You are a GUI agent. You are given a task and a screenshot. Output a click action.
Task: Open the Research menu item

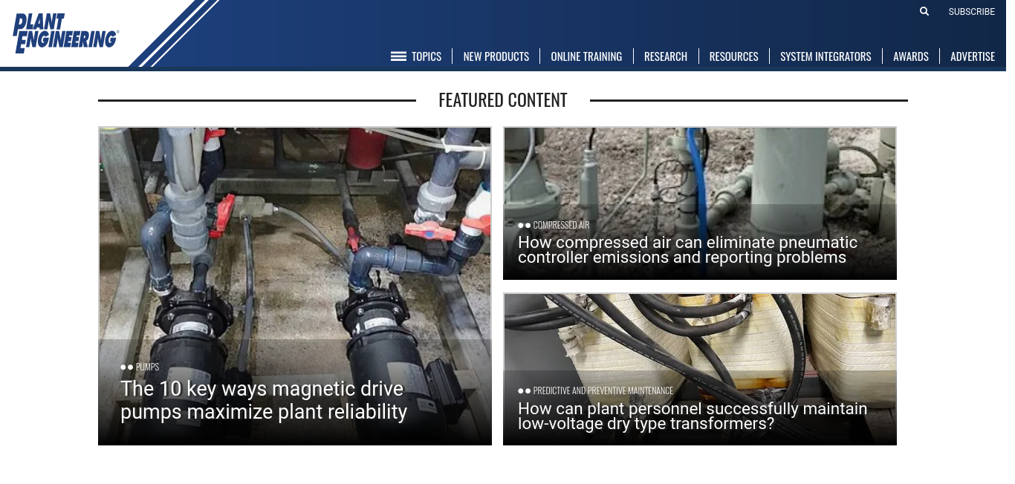[x=666, y=56]
